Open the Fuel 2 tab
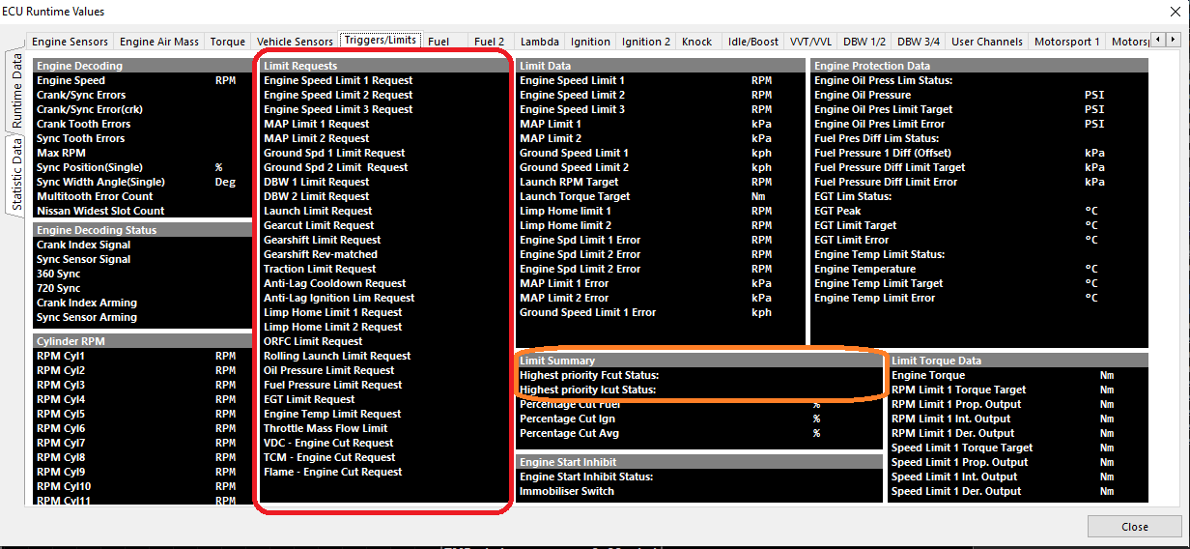The image size is (1190, 549). coord(490,42)
